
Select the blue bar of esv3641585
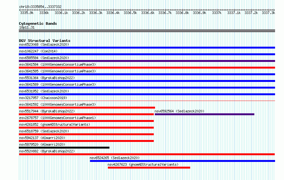point(147,74)
